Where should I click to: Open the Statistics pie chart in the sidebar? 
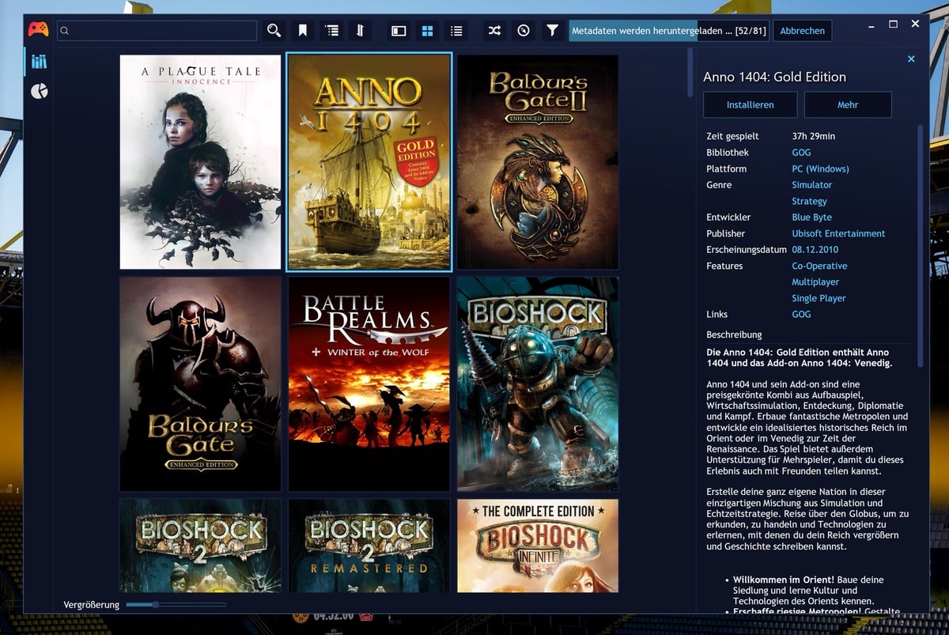[39, 91]
